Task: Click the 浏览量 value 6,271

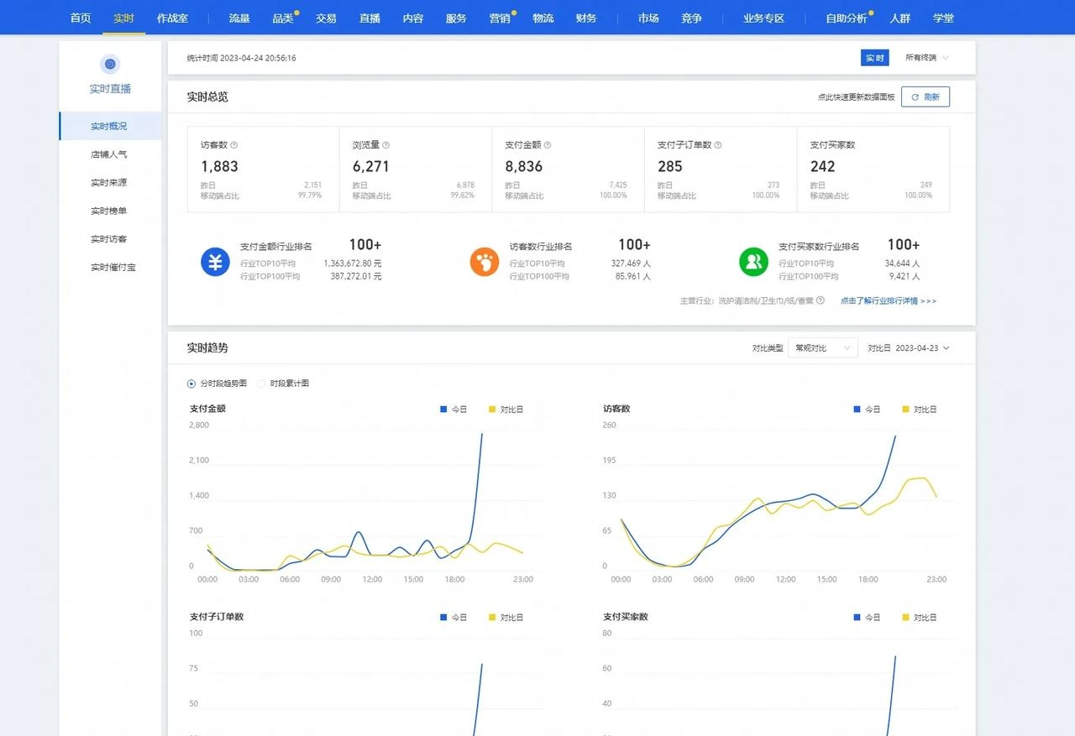Action: (371, 166)
